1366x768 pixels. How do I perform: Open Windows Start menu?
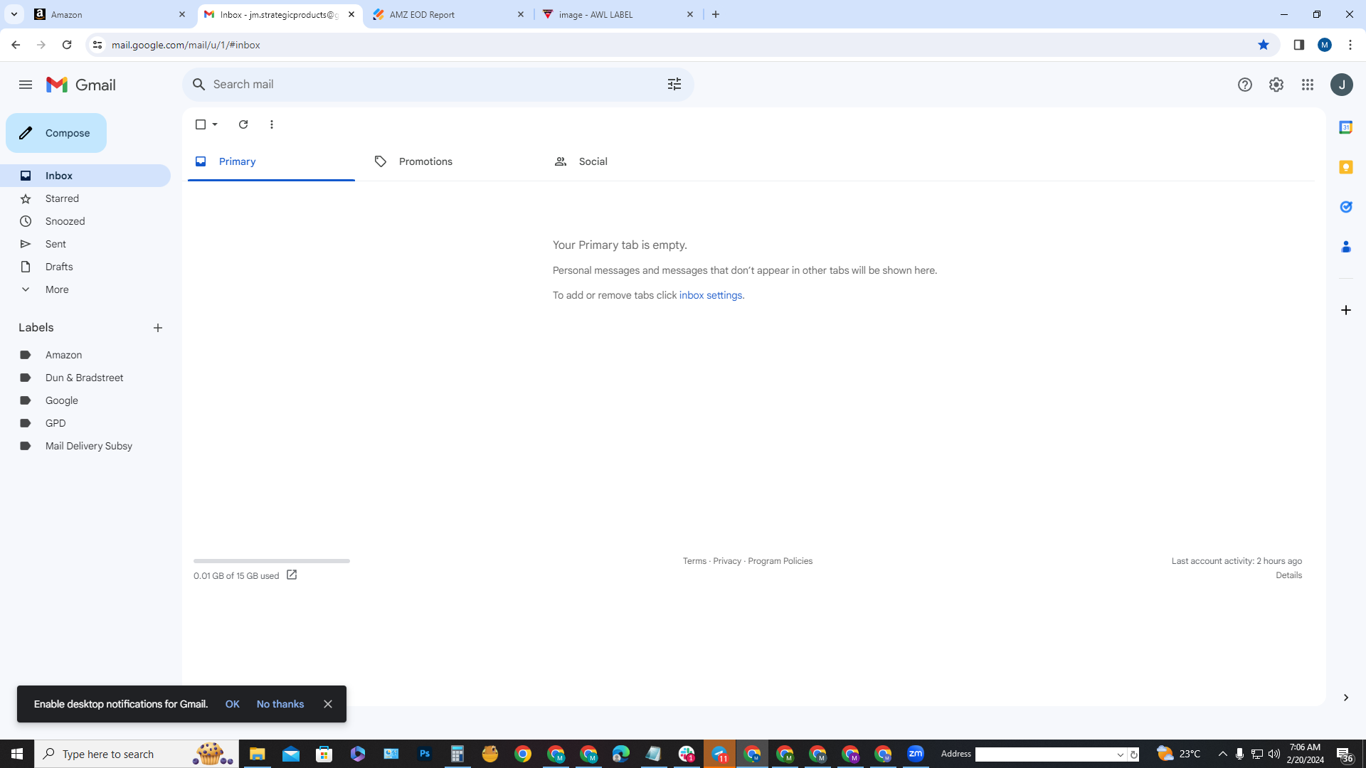point(17,754)
